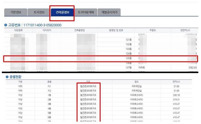This screenshot has height=124, width=201.
Task: Click the 330.18 area value
Action: coord(176,95)
